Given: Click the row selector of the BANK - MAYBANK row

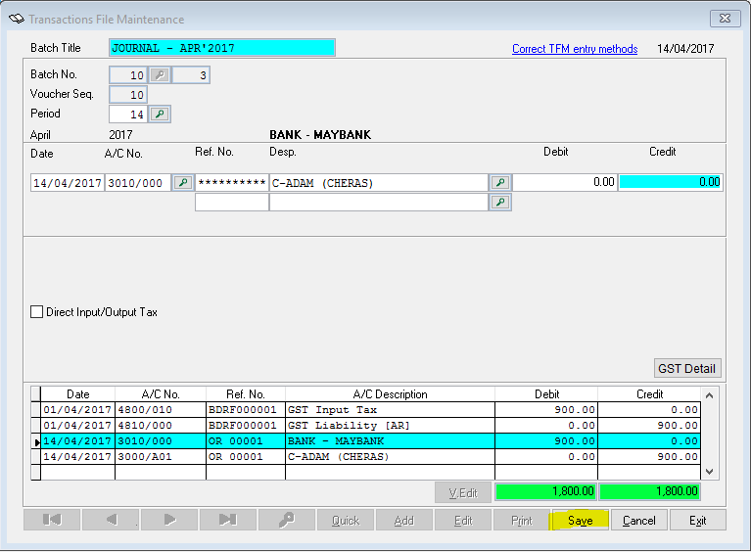Looking at the screenshot, I should 36,441.
